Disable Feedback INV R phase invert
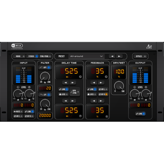Viewport: 164px width, 164px height. click(x=103, y=94)
